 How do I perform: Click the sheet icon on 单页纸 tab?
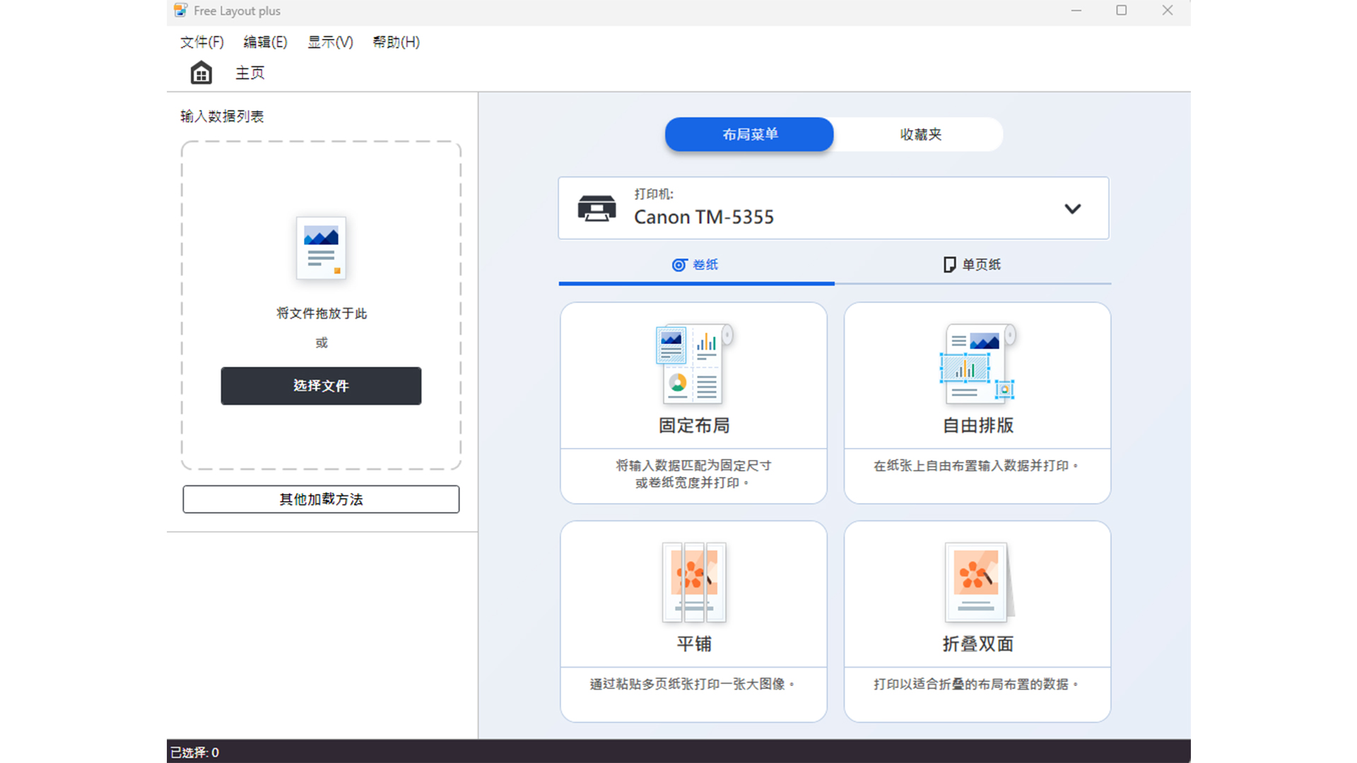click(x=949, y=265)
